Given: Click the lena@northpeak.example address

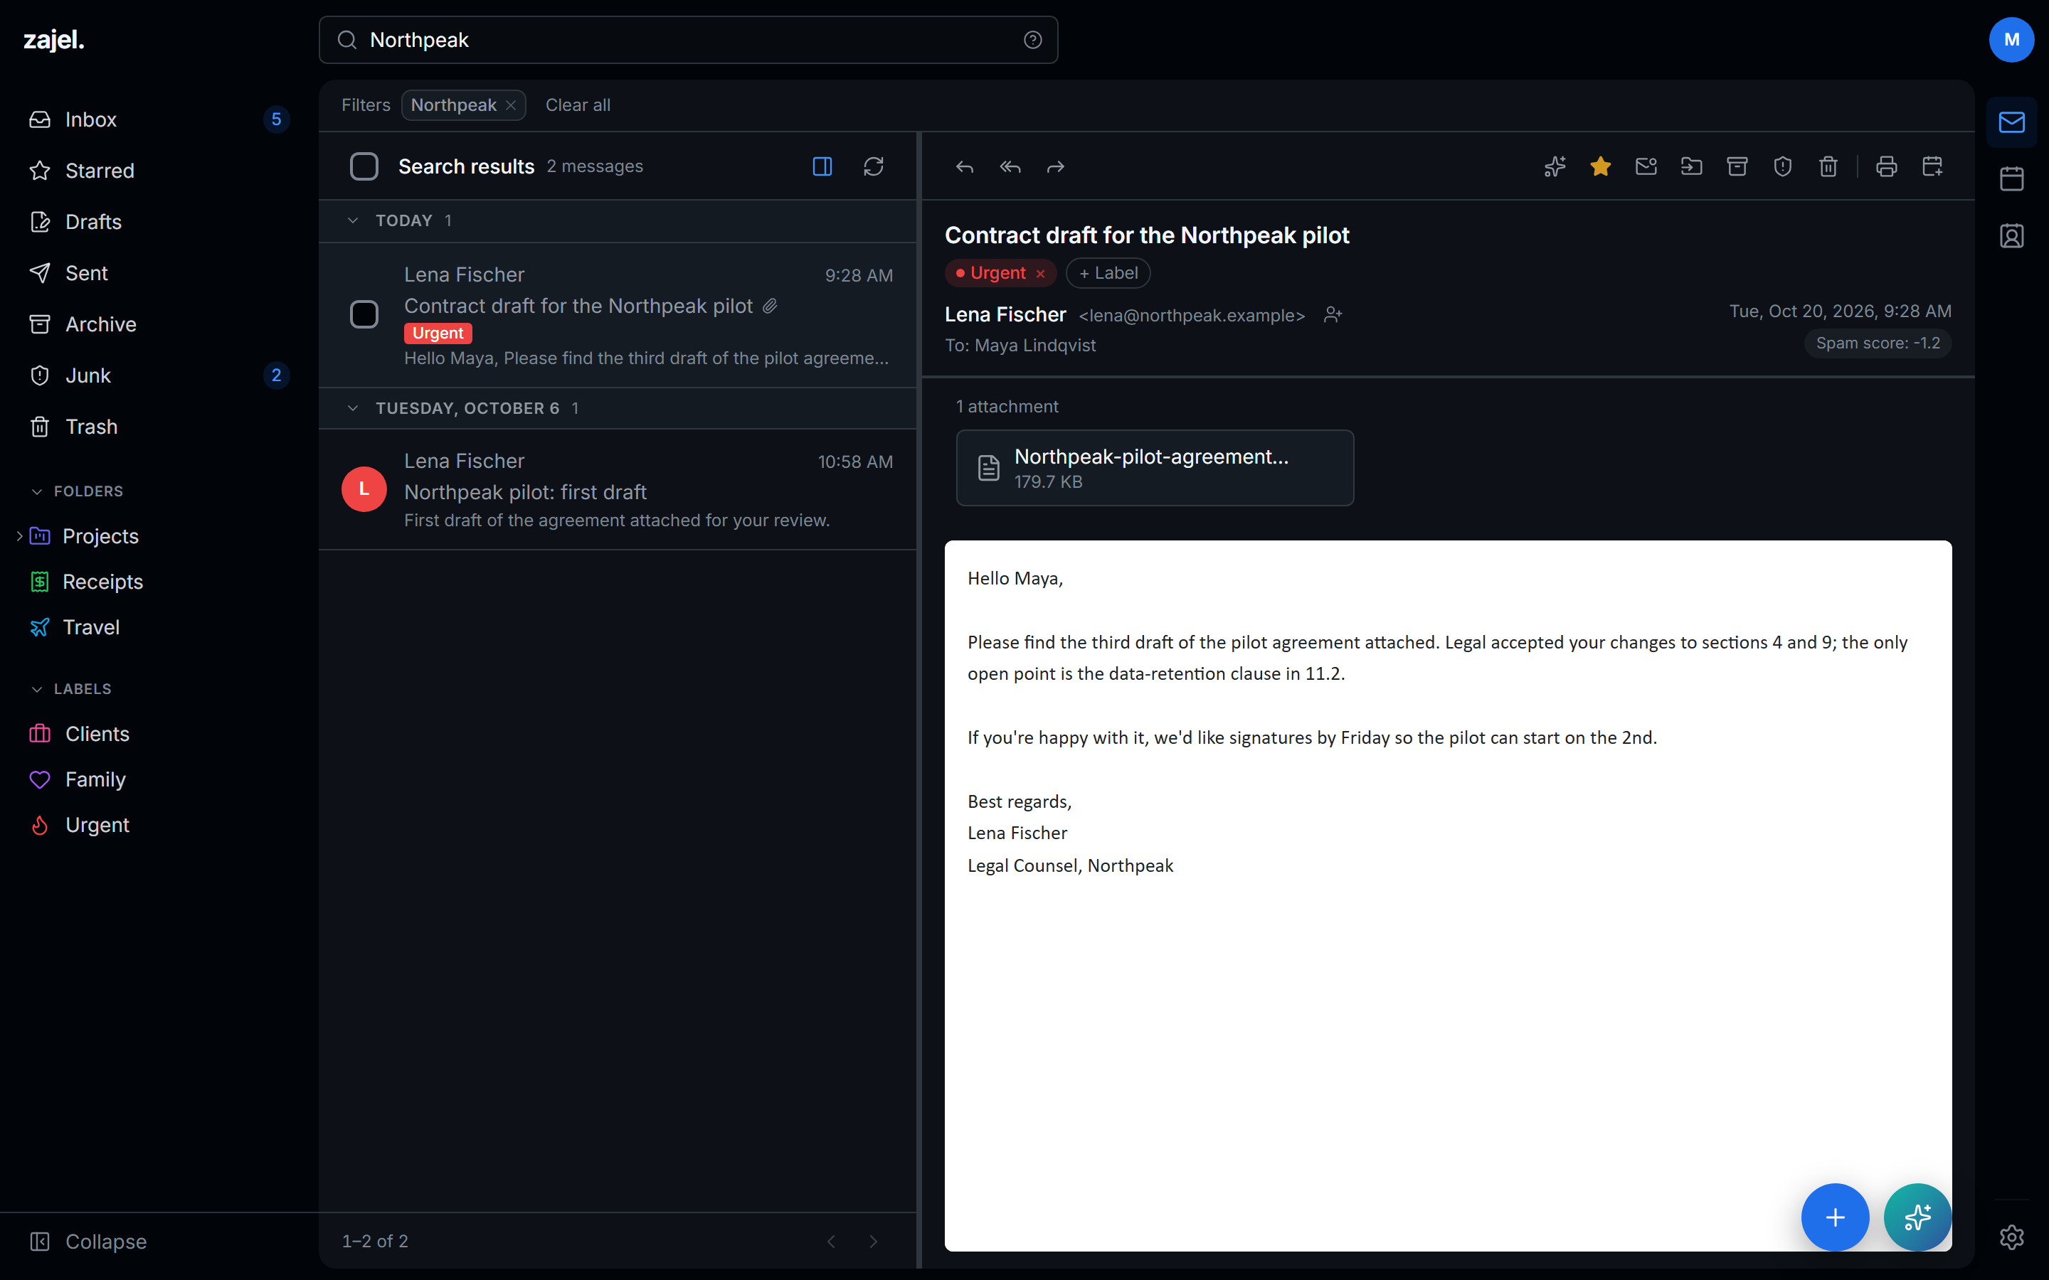Looking at the screenshot, I should click(1191, 316).
